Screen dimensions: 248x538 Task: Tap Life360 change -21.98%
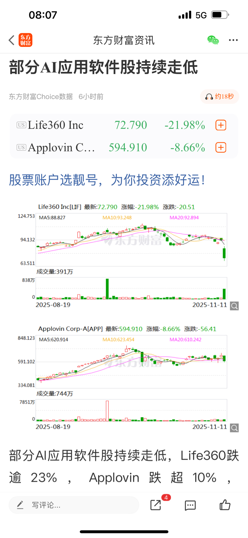pos(185,125)
